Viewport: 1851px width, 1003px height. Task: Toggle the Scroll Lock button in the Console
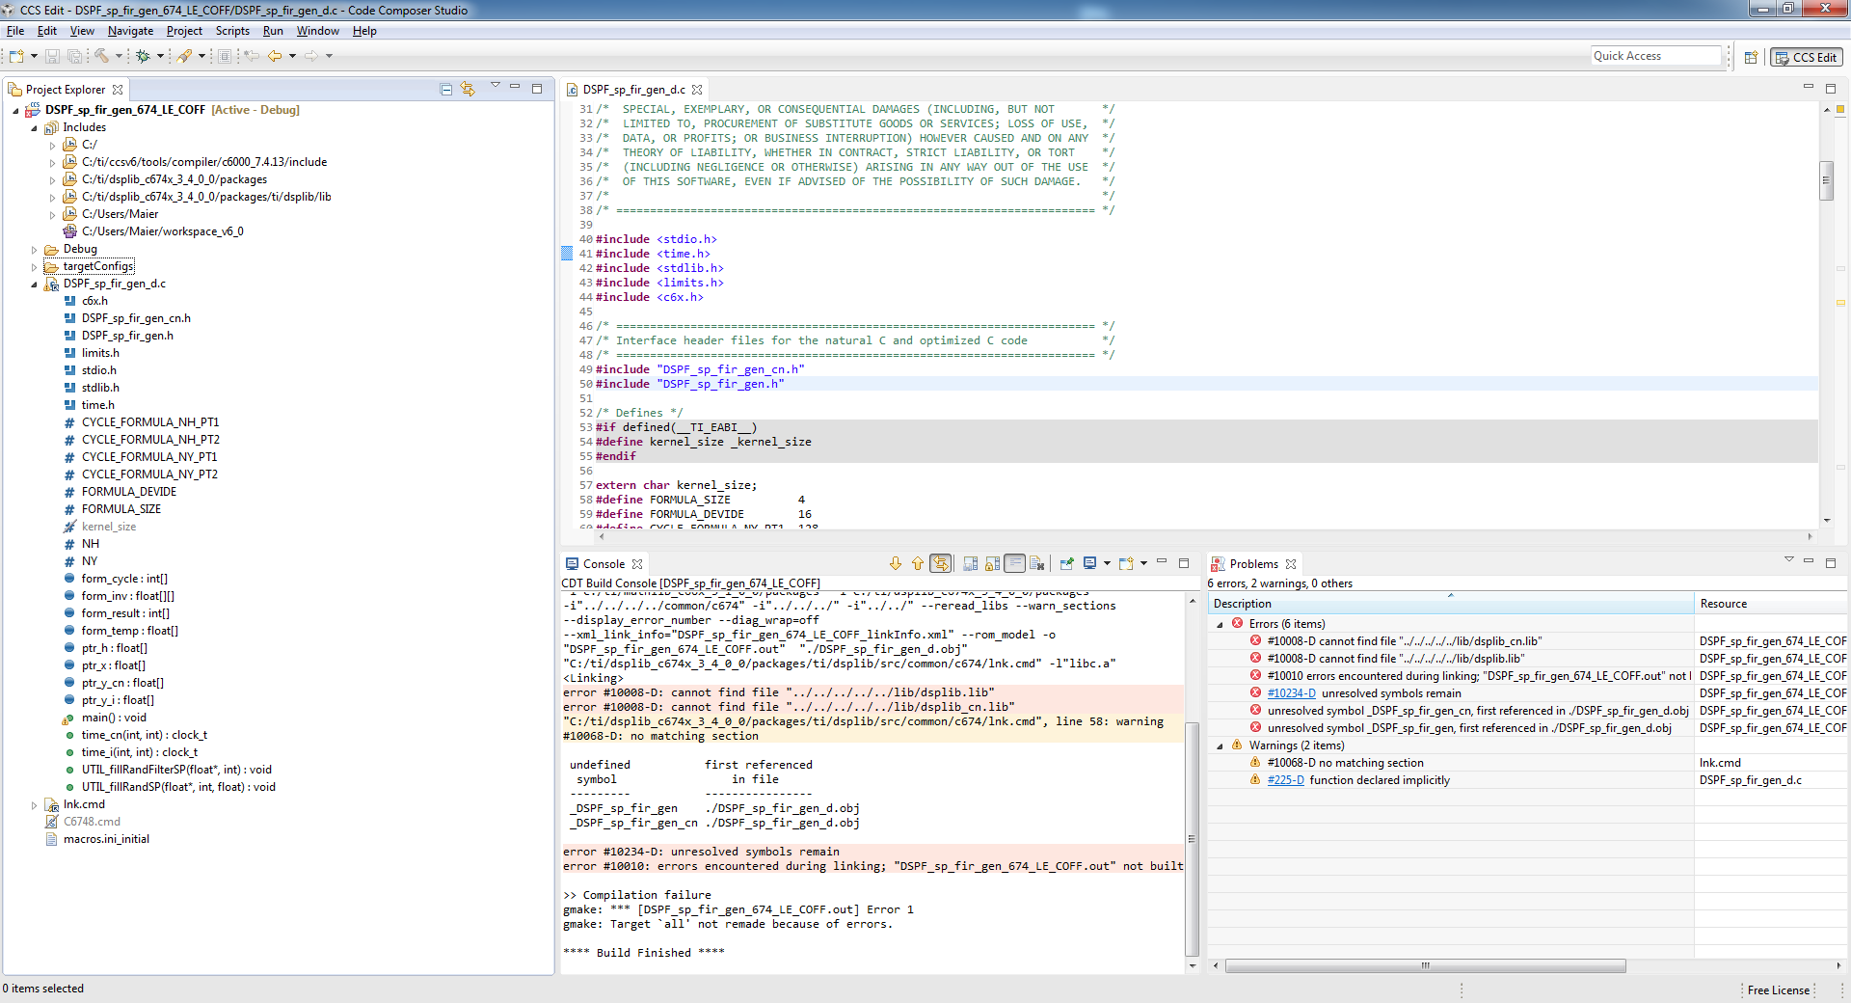click(x=992, y=564)
